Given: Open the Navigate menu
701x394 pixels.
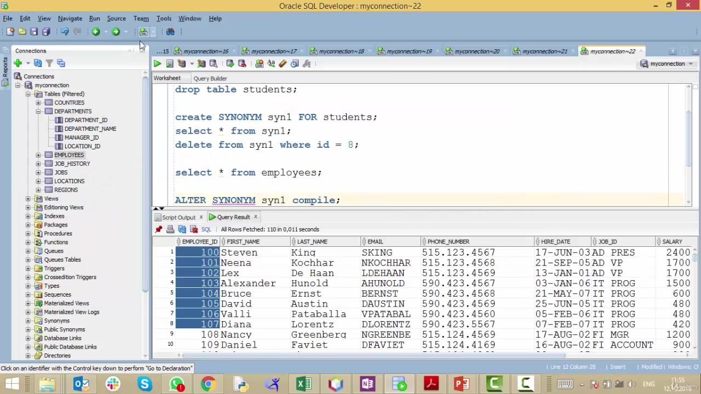Looking at the screenshot, I should (x=70, y=19).
